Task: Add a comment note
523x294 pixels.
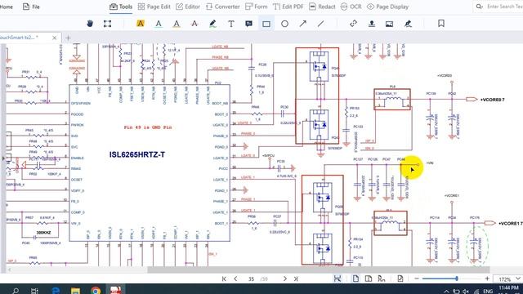Action: (248, 24)
